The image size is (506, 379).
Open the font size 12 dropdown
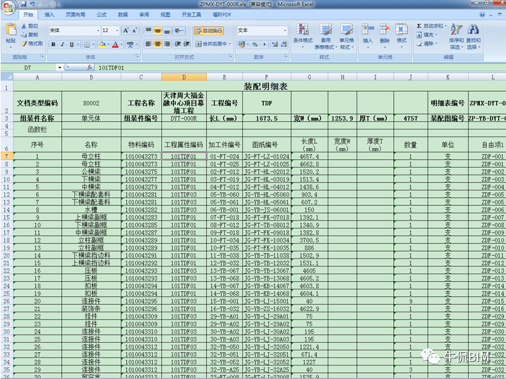117,31
